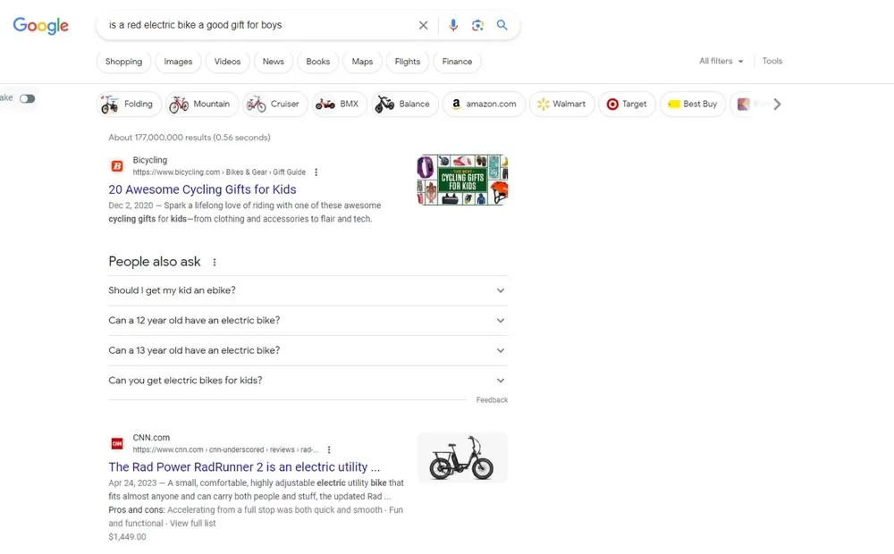This screenshot has height=554, width=894.
Task: Filter results by Target chip
Action: pos(627,105)
